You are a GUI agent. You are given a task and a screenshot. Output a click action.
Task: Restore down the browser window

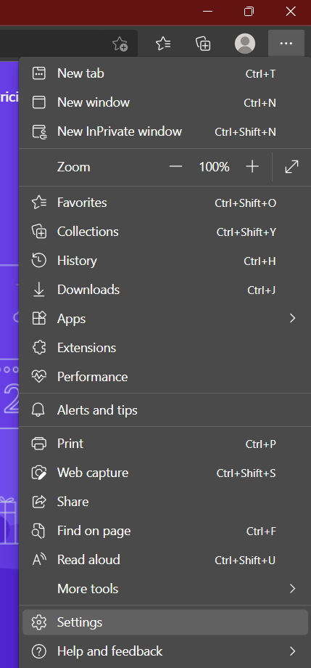coord(249,12)
